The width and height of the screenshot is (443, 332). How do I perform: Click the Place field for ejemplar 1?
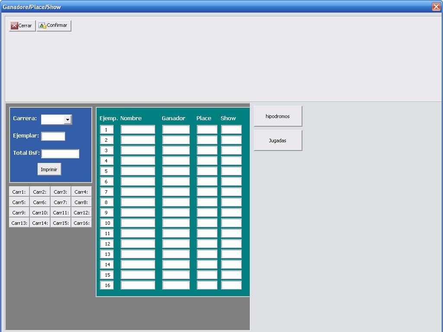[x=207, y=130]
